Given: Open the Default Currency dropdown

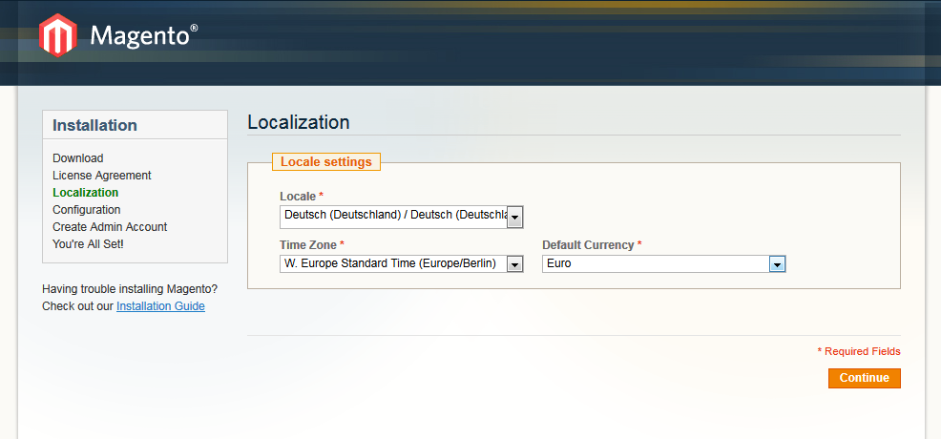Looking at the screenshot, I should click(x=663, y=264).
